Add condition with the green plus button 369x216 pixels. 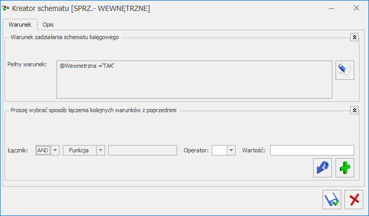345,167
